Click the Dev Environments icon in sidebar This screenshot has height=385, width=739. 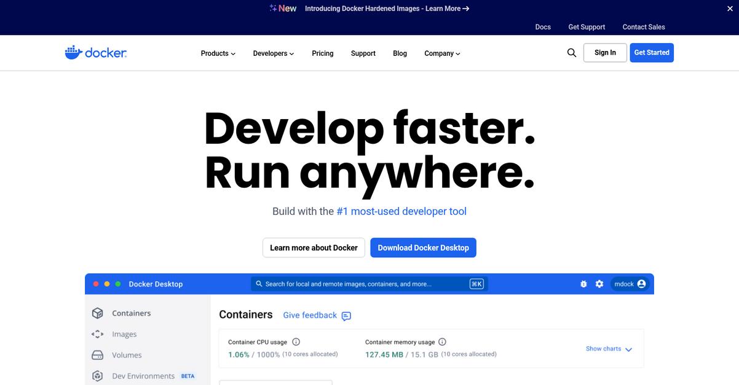point(97,376)
